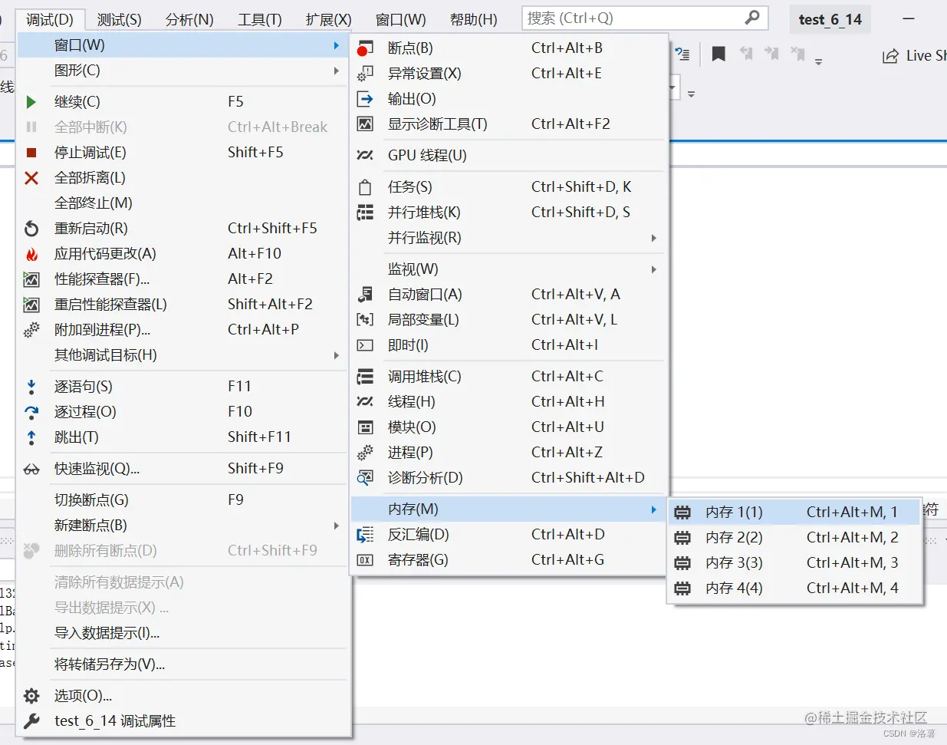Click the Parallel Stacks (并行堆栈) icon
Viewport: 947px width, 745px height.
pyautogui.click(x=365, y=213)
